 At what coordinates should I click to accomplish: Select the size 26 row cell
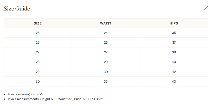[x=38, y=43]
